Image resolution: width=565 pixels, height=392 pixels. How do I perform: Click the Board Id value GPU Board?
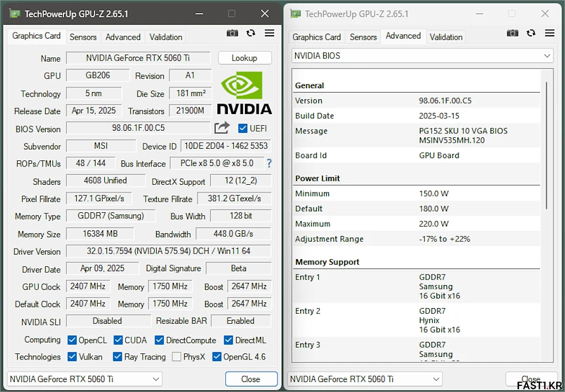pyautogui.click(x=439, y=155)
